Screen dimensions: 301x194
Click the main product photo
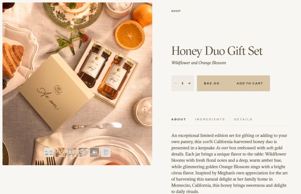[77, 84]
